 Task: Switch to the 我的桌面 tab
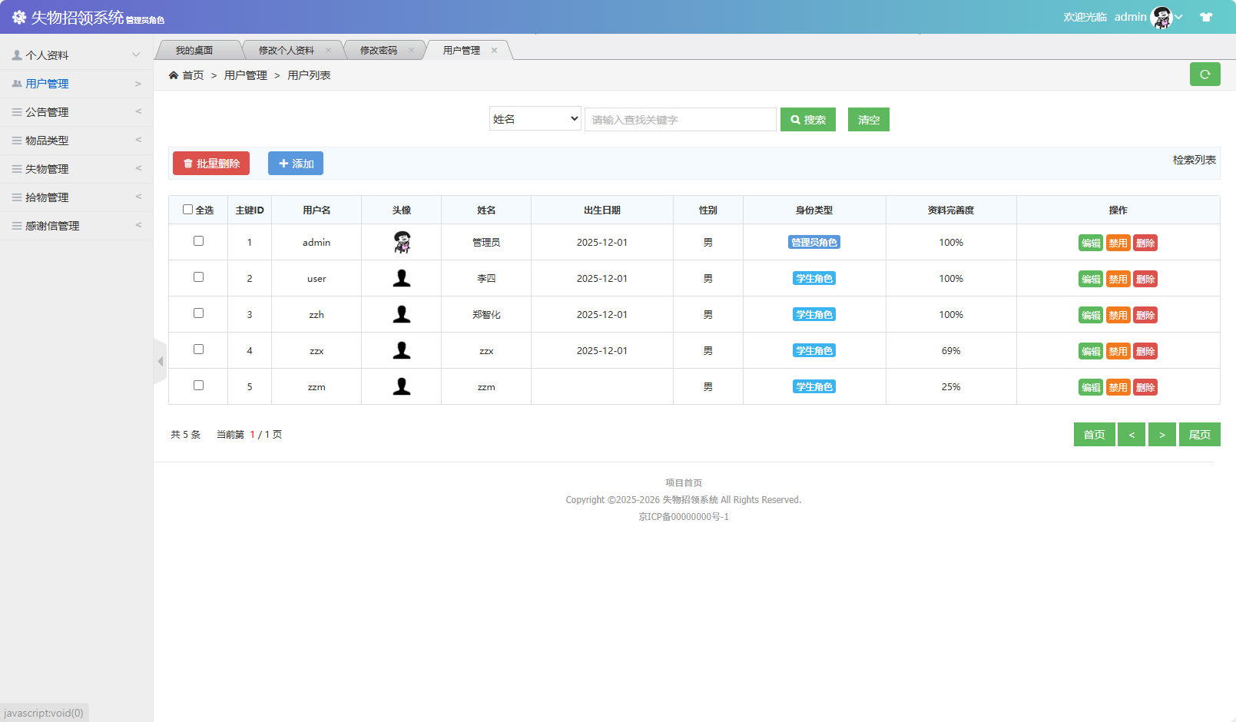[194, 51]
